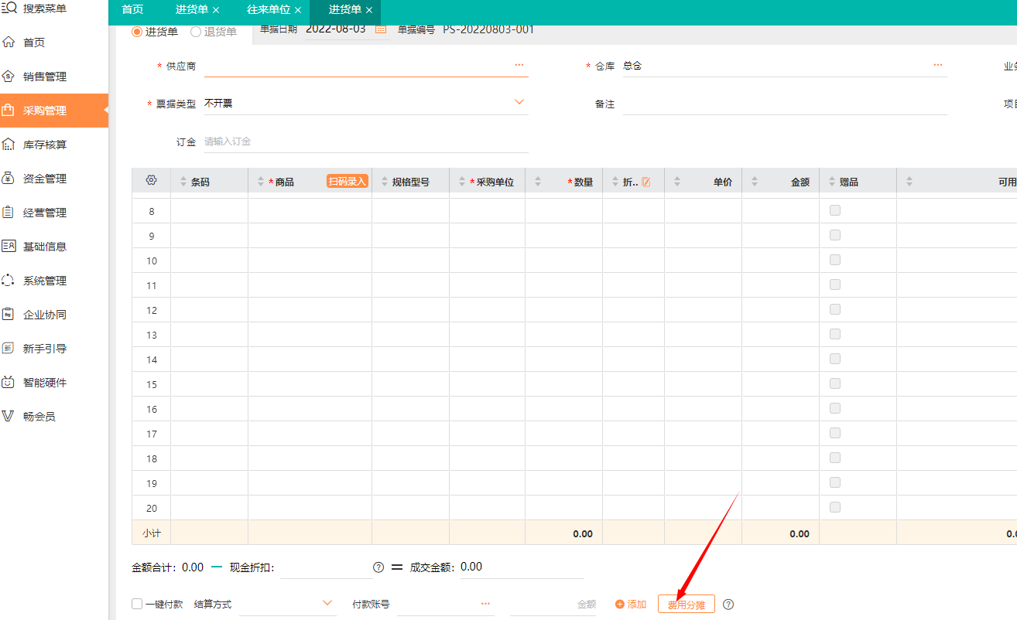Click the warehouse field ellipsis icon
The image size is (1017, 620).
pos(937,66)
